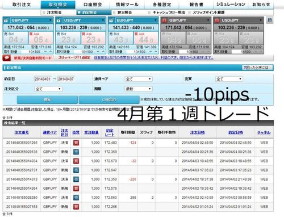Screen dimensions: 284x217
Task: Open the 注文区分 filter dropdown
Action: click(48, 89)
